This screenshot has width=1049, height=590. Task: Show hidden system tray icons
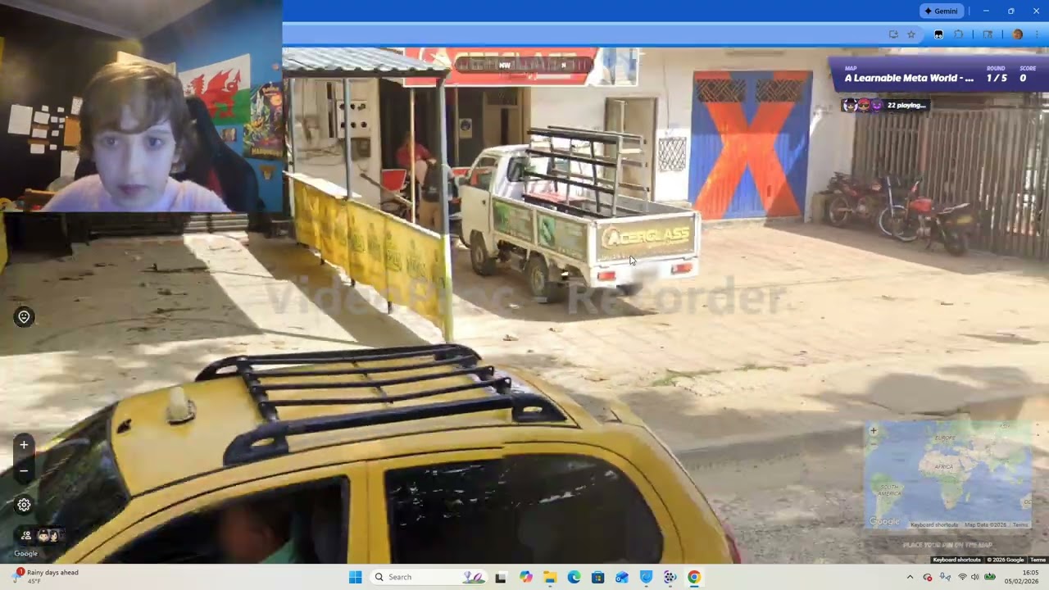pyautogui.click(x=910, y=577)
